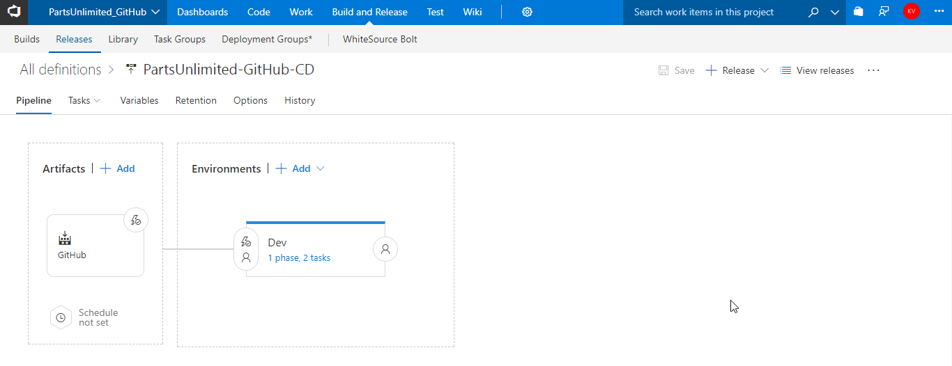Click the View releases list icon

(785, 70)
